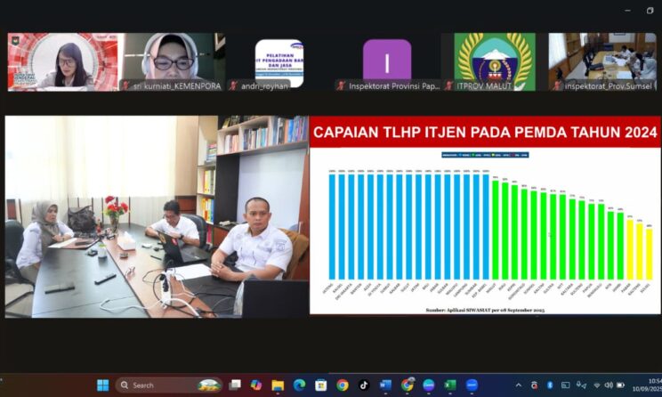This screenshot has height=397, width=662.
Task: Switch to Microsoft Excel in the taskbar
Action: 450,385
